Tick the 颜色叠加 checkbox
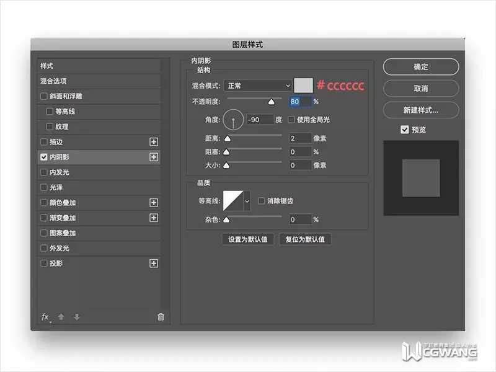Viewport: 496px width, 372px height. [x=43, y=203]
